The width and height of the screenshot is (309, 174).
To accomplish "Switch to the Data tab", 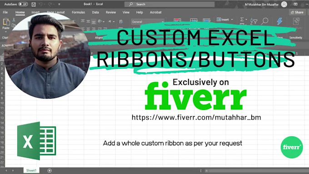I will (95, 12).
